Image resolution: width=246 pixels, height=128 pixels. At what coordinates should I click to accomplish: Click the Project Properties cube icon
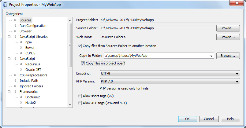point(5,5)
